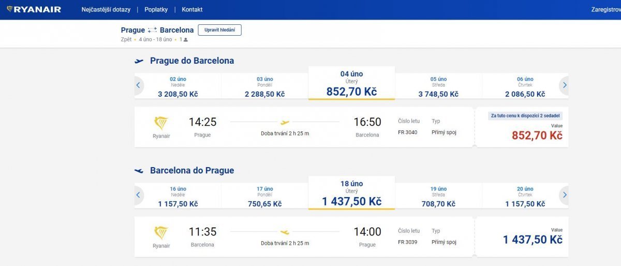Open the Kontakt link in header
Image resolution: width=621 pixels, height=266 pixels.
click(x=192, y=10)
